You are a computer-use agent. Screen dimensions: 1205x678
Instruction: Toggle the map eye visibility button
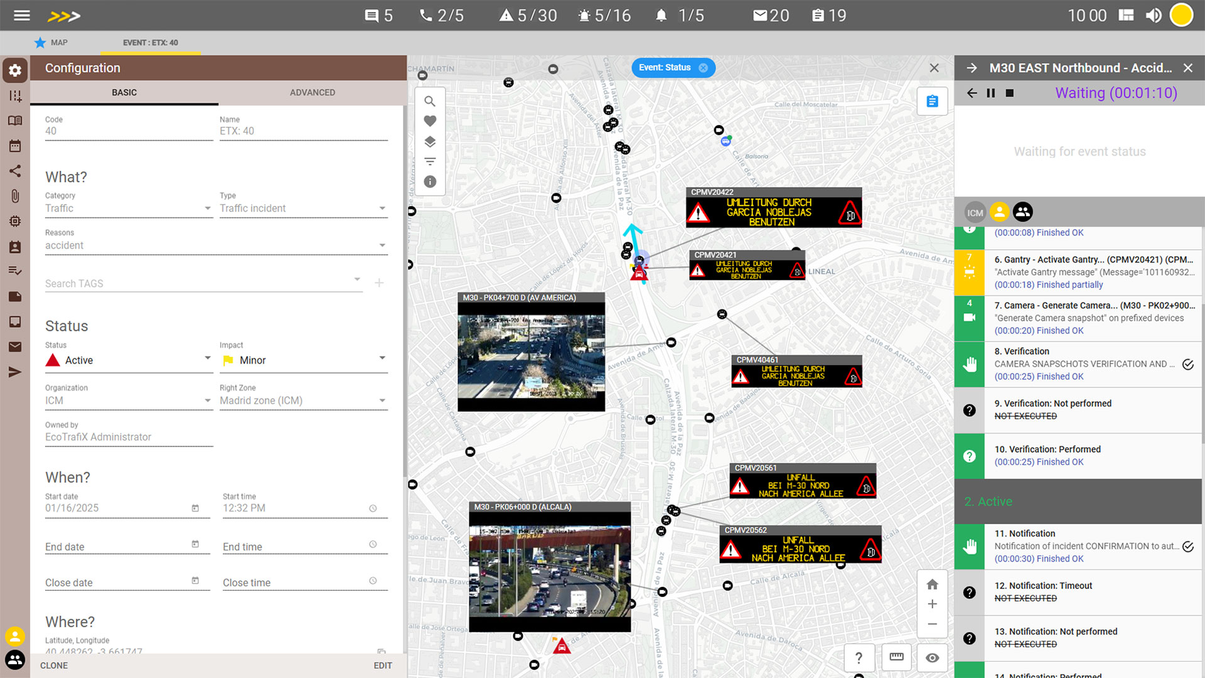coord(932,657)
